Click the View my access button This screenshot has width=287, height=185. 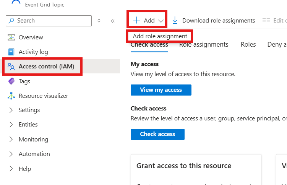tap(161, 90)
